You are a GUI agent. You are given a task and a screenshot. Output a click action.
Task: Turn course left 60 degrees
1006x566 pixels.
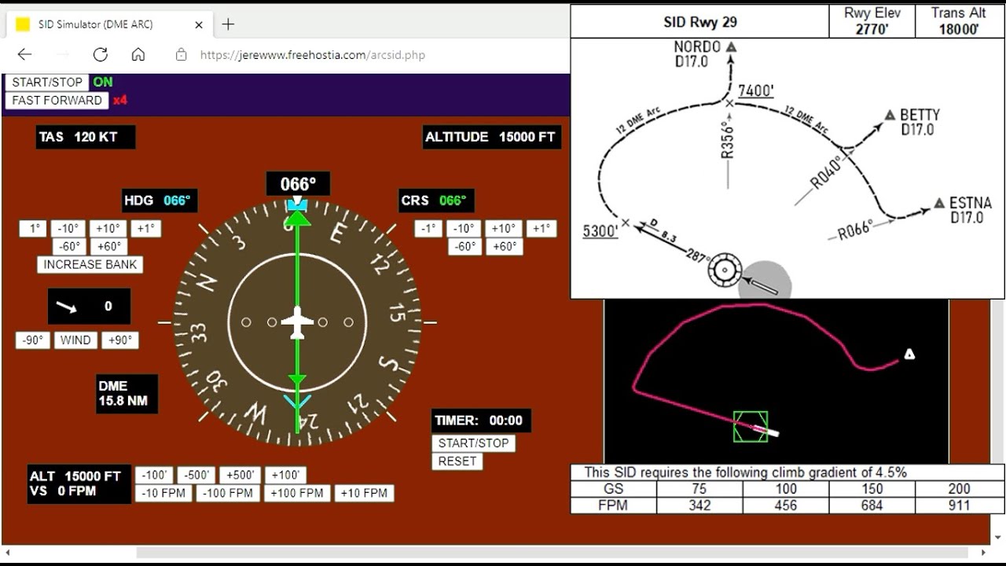[x=464, y=247]
